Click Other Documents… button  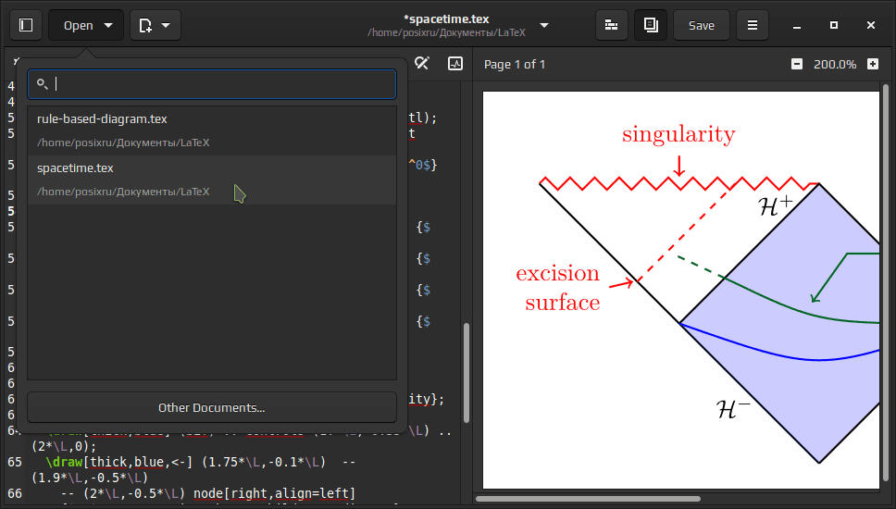pos(212,407)
